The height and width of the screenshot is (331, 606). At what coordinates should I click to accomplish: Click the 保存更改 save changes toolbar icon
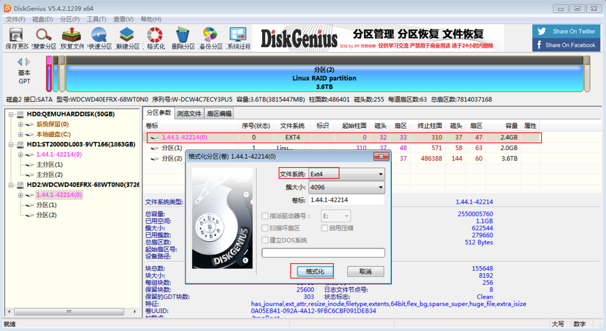(17, 38)
